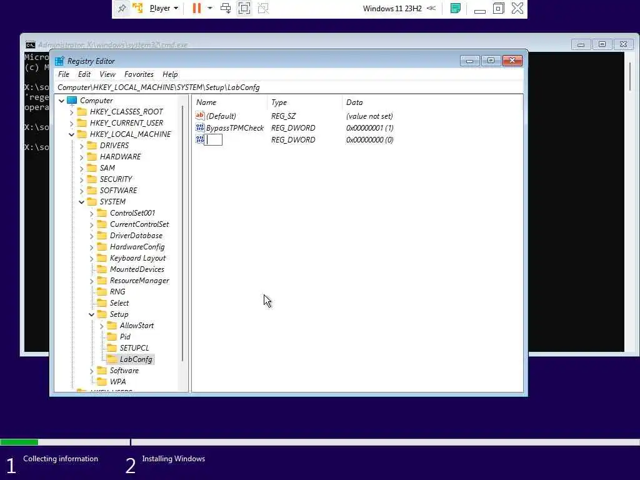Expand HKEY_CLASSES_ROOT node

(72, 112)
